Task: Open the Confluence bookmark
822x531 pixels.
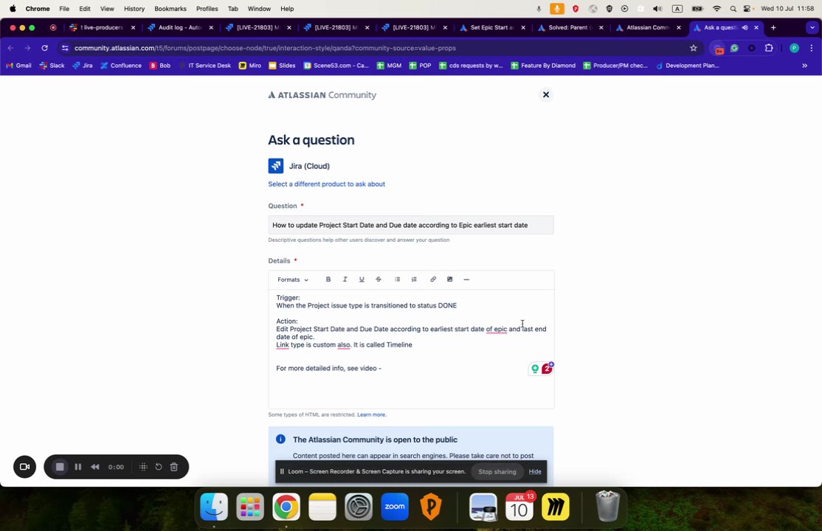Action: tap(121, 66)
